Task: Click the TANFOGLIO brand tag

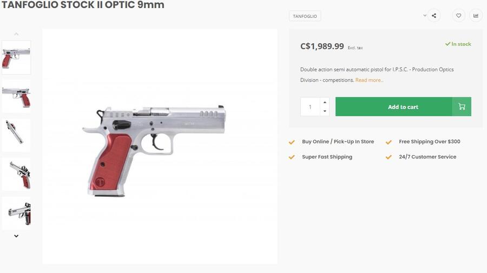Action: click(305, 16)
